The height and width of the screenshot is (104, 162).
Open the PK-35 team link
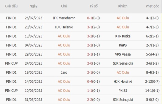[x=123, y=90]
